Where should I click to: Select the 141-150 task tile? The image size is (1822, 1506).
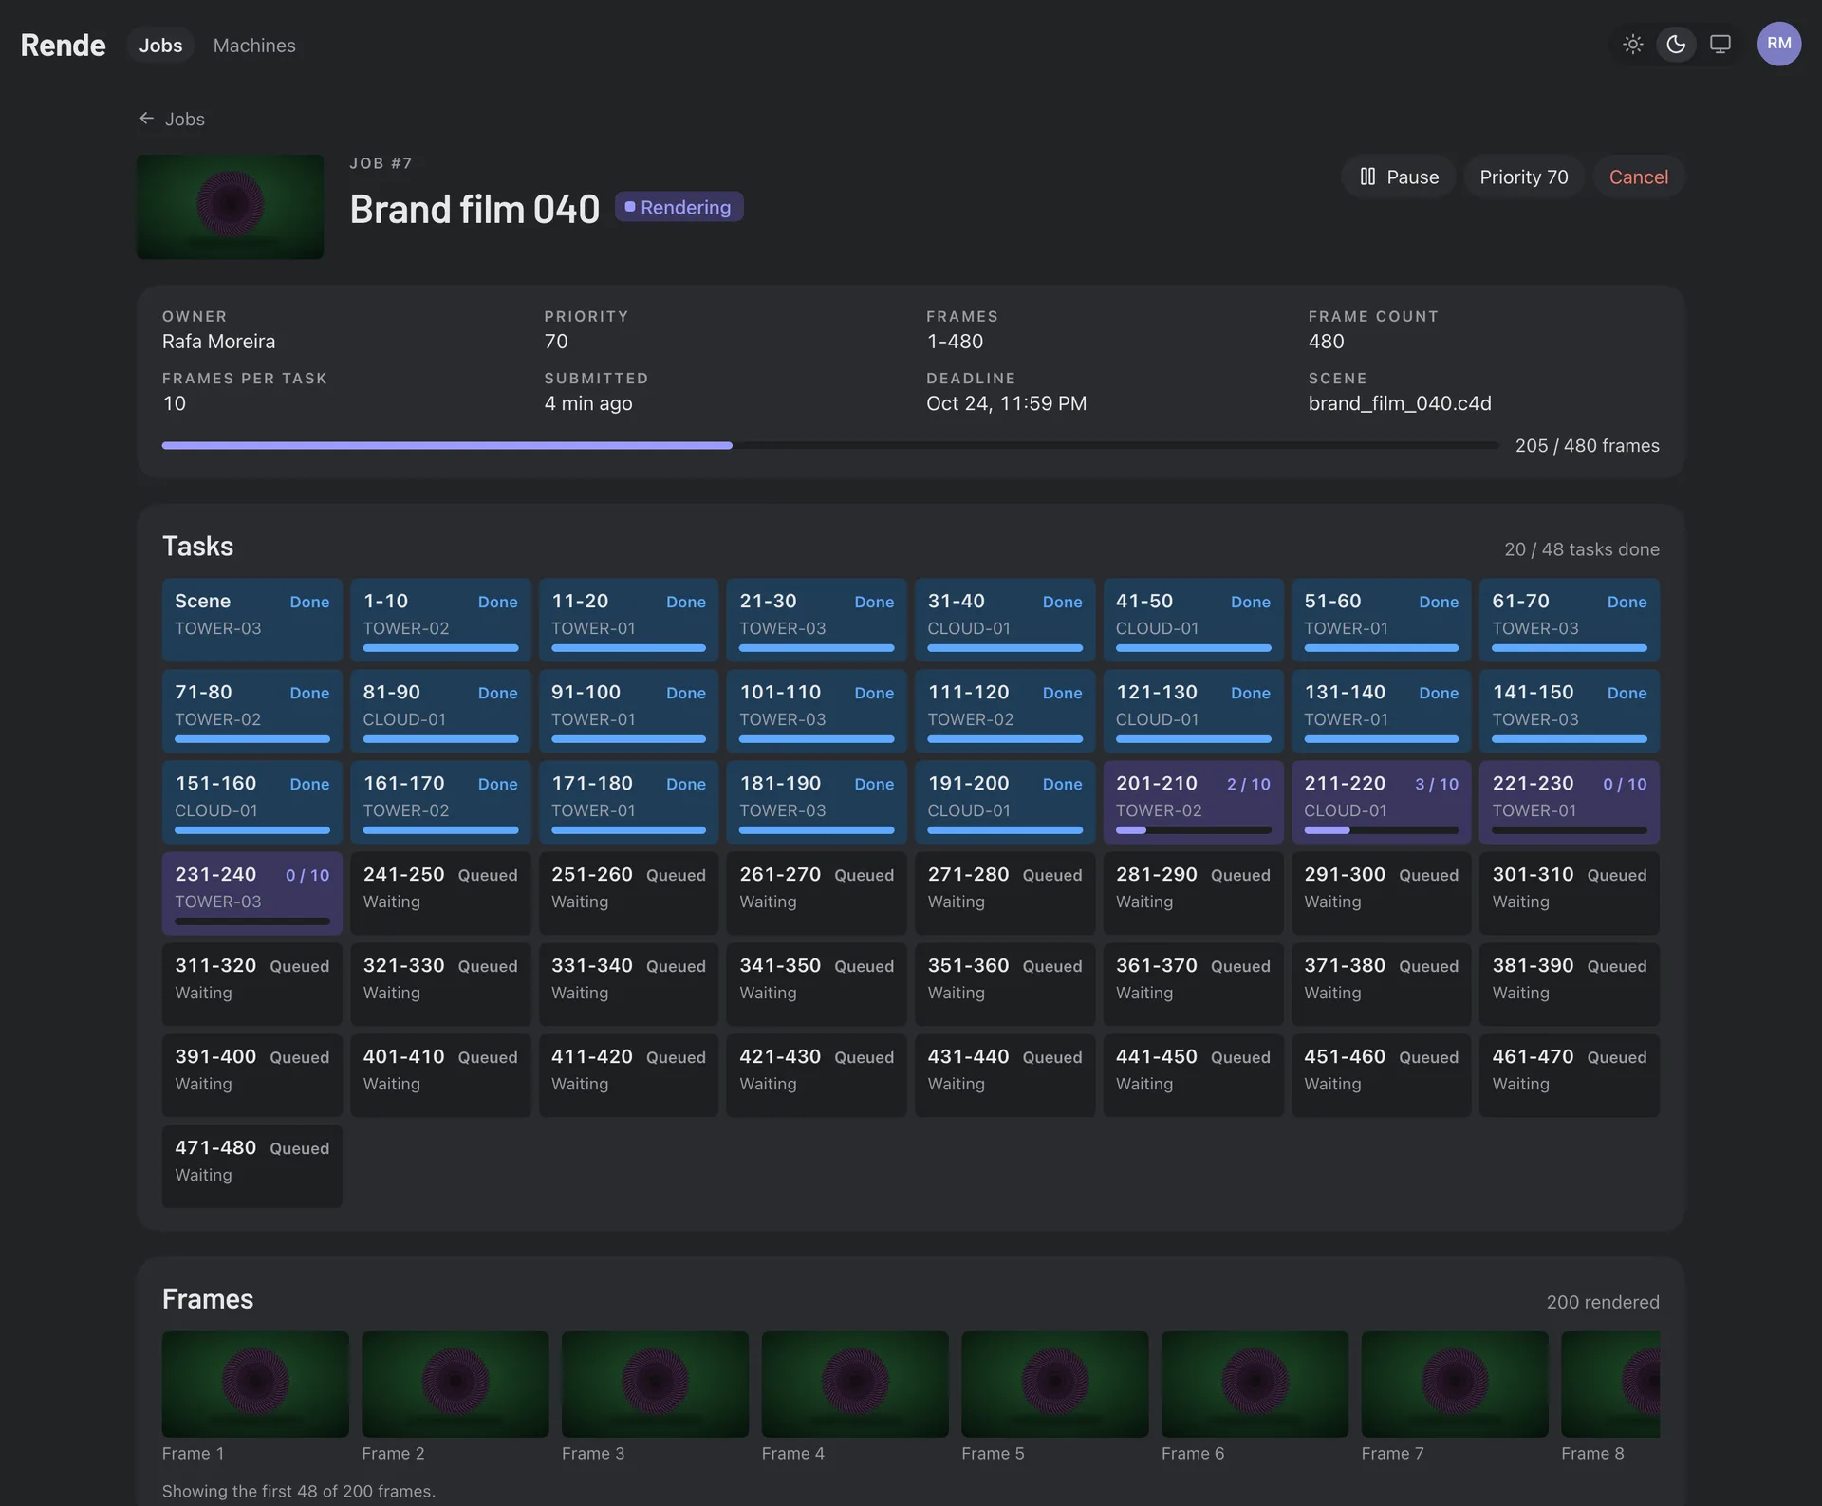pyautogui.click(x=1569, y=711)
